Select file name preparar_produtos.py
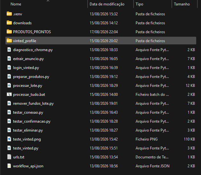Image resolution: width=201 pixels, height=175 pixels. click(x=31, y=77)
